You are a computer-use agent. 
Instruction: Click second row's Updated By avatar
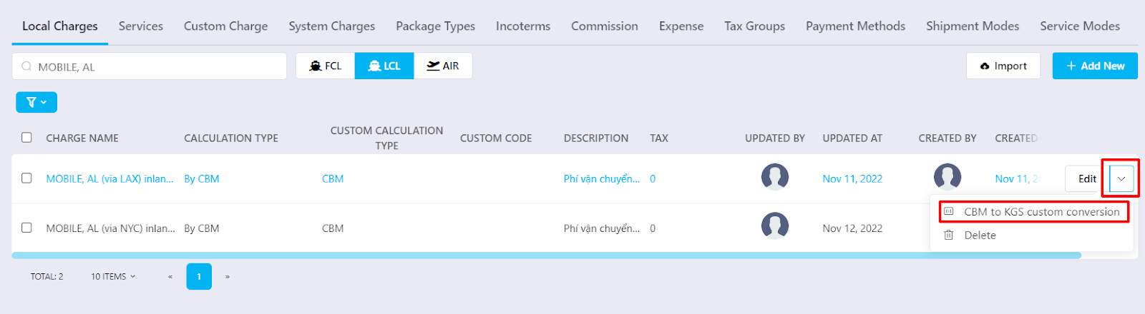(775, 226)
